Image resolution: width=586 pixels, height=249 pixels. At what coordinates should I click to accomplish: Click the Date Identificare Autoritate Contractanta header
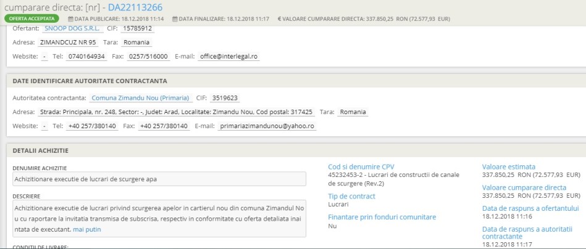(x=90, y=81)
